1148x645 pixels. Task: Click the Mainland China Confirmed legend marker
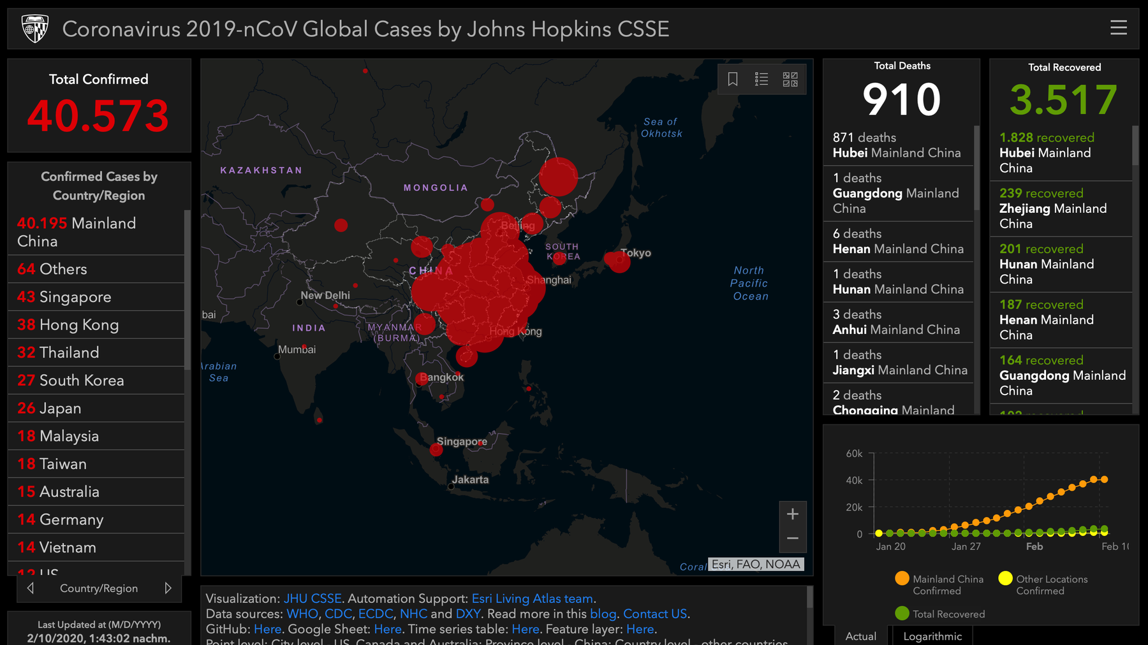click(x=902, y=578)
